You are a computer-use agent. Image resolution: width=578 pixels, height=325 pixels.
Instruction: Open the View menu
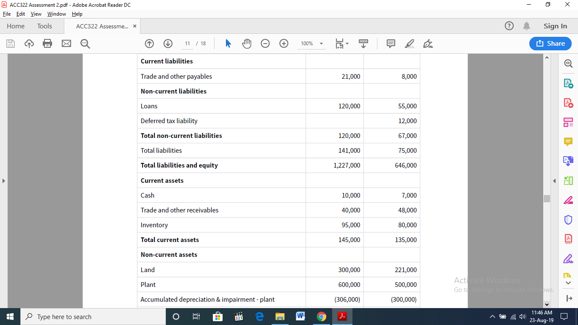(x=36, y=14)
